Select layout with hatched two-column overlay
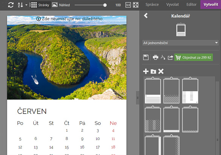This screenshot has height=155, width=221. pyautogui.click(x=153, y=119)
